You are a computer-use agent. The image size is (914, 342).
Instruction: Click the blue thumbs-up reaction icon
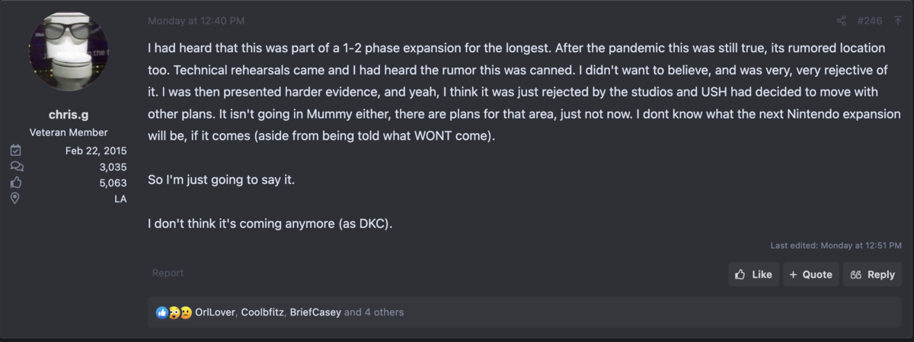(161, 312)
